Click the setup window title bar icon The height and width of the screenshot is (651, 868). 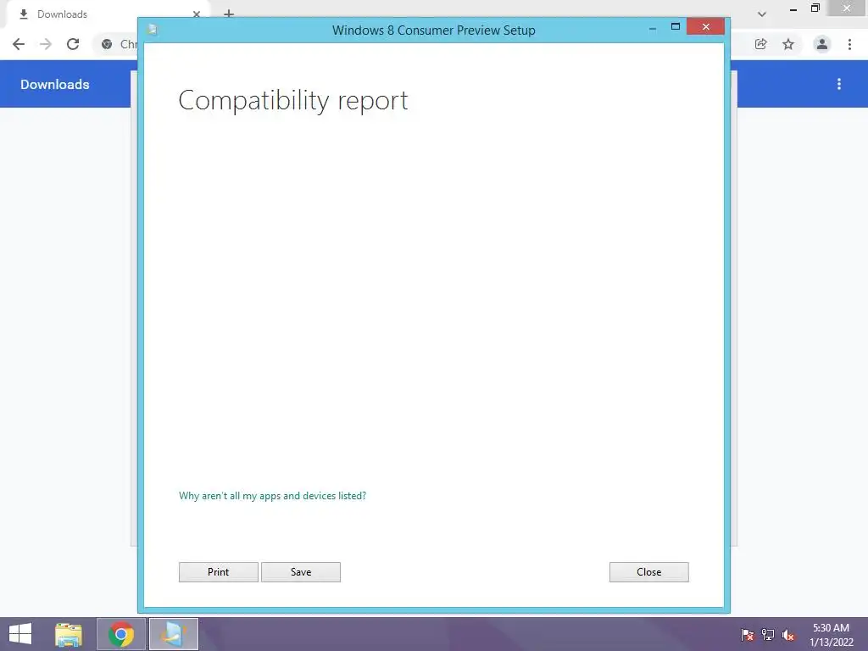(x=153, y=30)
